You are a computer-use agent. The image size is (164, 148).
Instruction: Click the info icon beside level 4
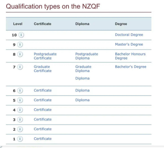click(x=20, y=110)
